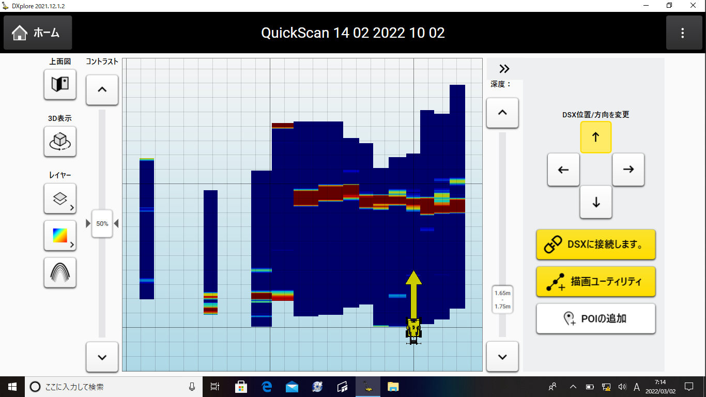Open the color palette gradient menu
The image size is (706, 397).
tap(60, 236)
